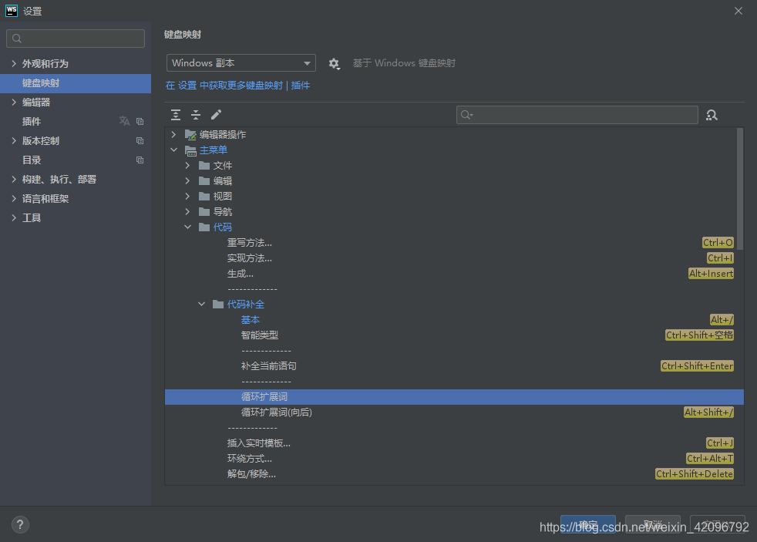Click the 文件 folder icon
Image resolution: width=757 pixels, height=542 pixels.
point(204,166)
